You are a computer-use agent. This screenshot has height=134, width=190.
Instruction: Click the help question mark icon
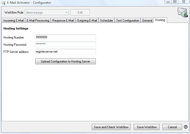click(186, 127)
